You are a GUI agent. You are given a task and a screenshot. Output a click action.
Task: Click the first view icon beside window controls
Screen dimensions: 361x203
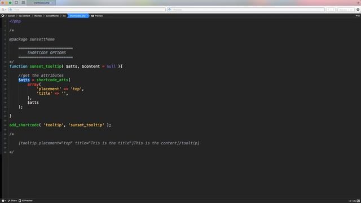(x=16, y=3)
